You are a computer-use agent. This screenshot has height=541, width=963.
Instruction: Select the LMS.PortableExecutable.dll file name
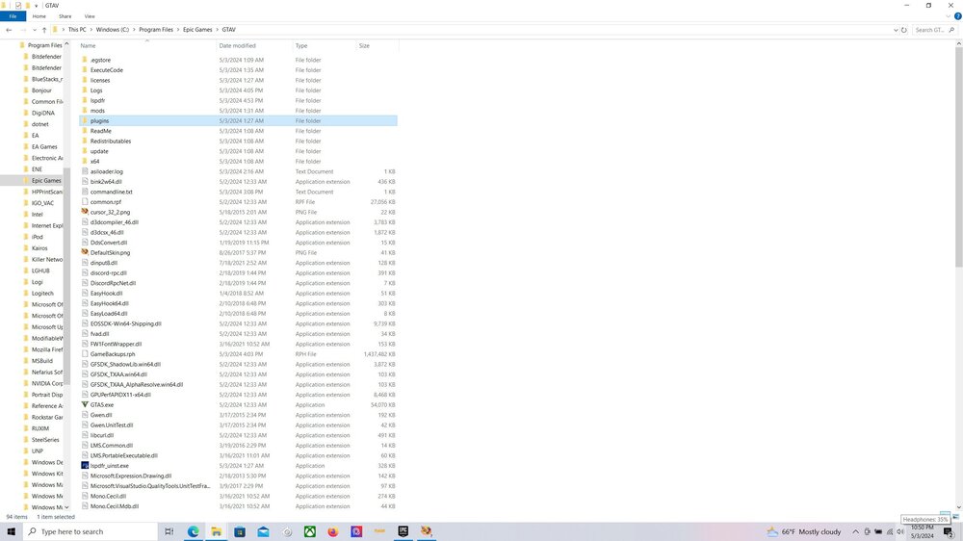[124, 455]
